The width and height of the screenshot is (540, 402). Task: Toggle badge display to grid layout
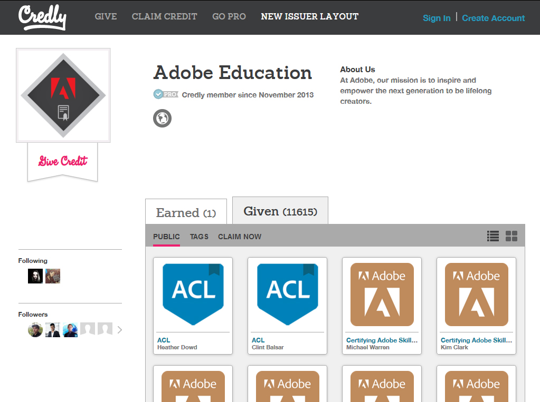511,236
